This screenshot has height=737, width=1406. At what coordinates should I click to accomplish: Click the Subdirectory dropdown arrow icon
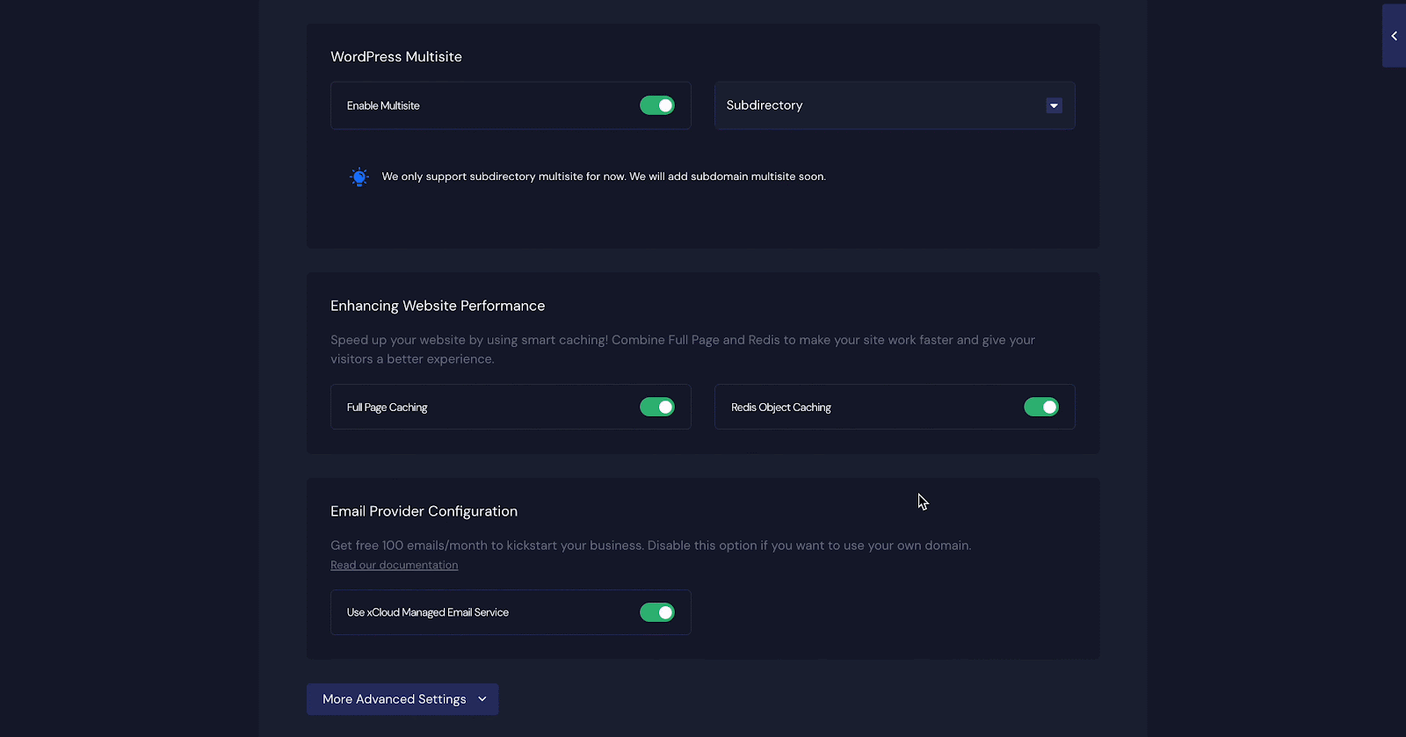[x=1054, y=105]
